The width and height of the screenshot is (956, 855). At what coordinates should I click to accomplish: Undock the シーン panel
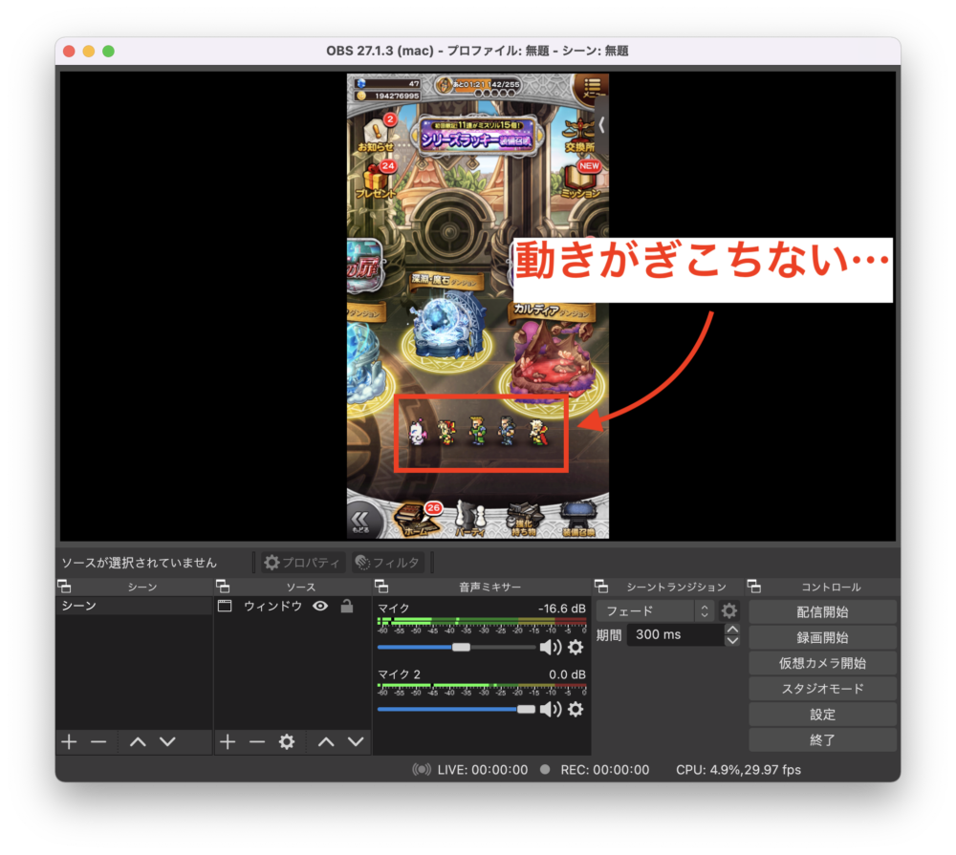point(64,587)
